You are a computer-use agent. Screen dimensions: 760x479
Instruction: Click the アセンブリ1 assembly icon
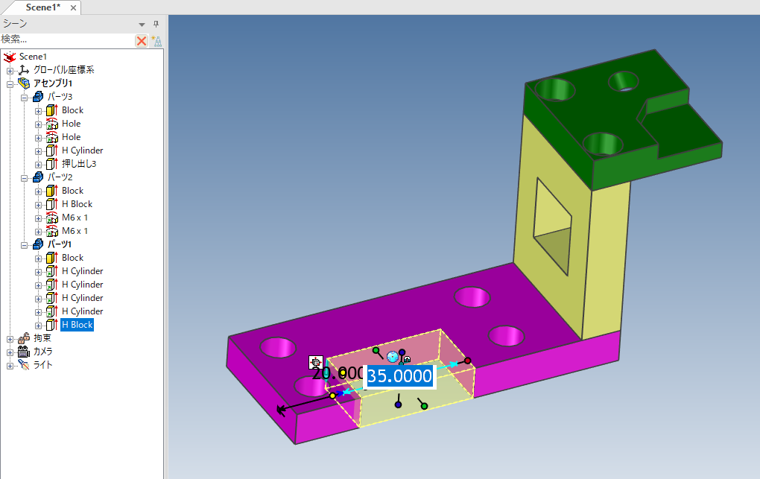tap(24, 83)
